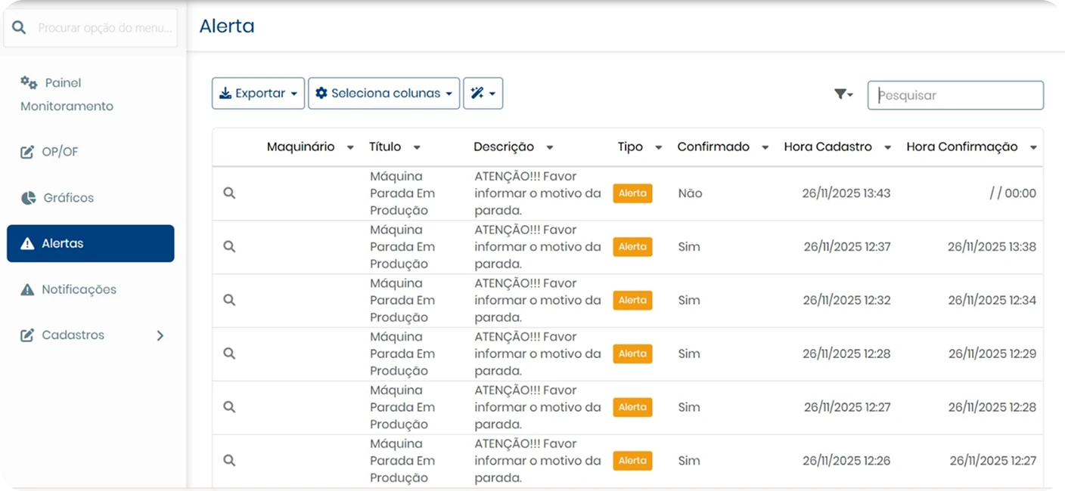Select the Notificações sidebar item
The height and width of the screenshot is (491, 1065).
coord(79,289)
